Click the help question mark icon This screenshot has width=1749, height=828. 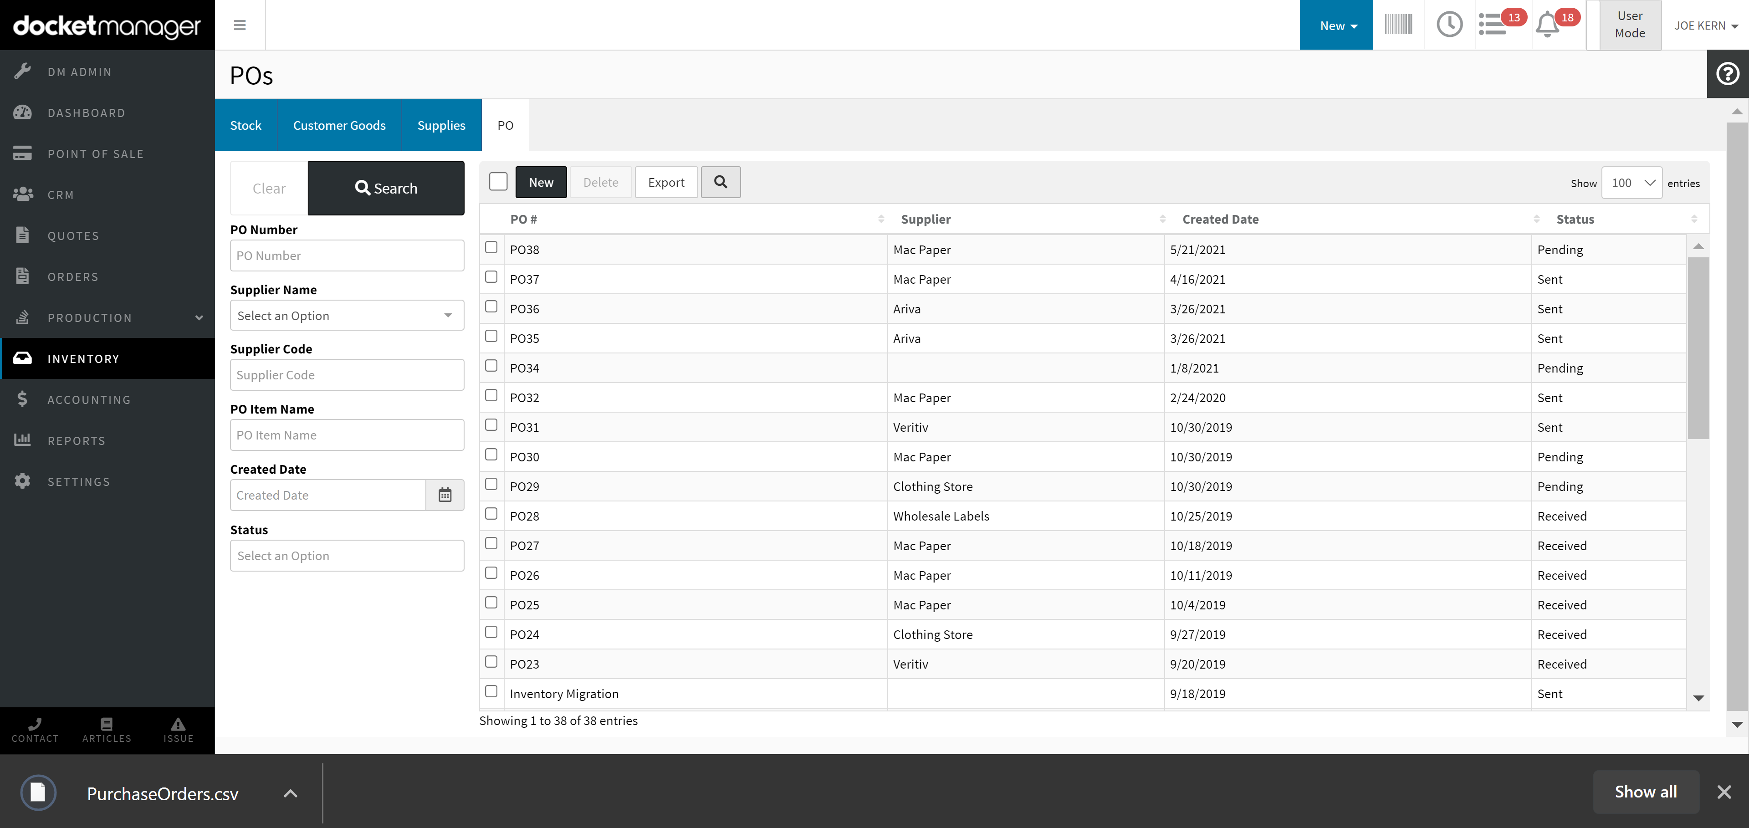1727,73
